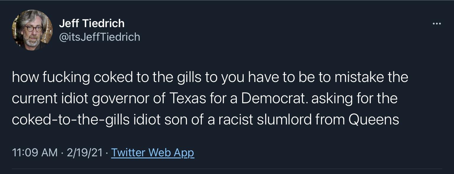Expand the tweet via the ellipsis control

click(x=437, y=24)
